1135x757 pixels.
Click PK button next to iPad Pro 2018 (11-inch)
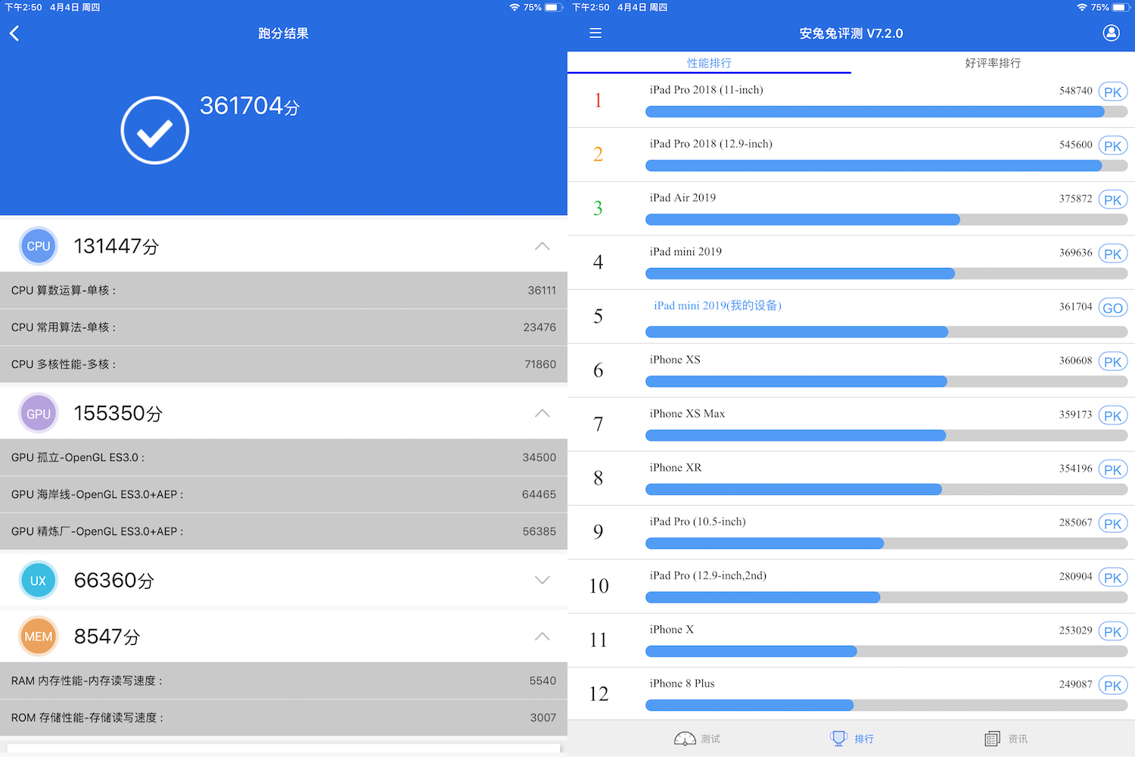(x=1112, y=91)
